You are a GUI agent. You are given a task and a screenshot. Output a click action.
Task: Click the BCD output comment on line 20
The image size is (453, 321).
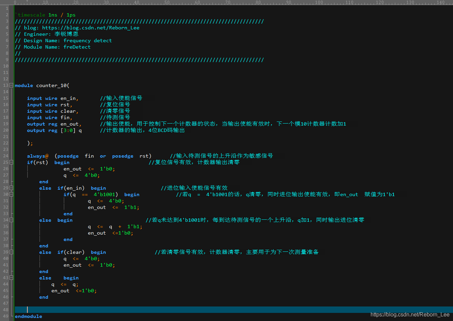(x=142, y=130)
